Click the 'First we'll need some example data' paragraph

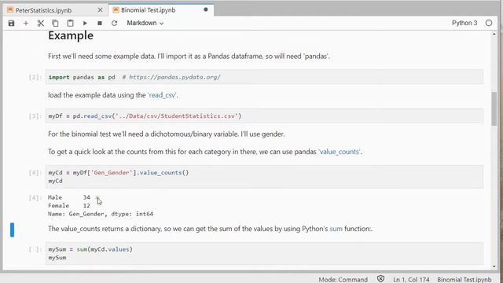click(x=189, y=57)
